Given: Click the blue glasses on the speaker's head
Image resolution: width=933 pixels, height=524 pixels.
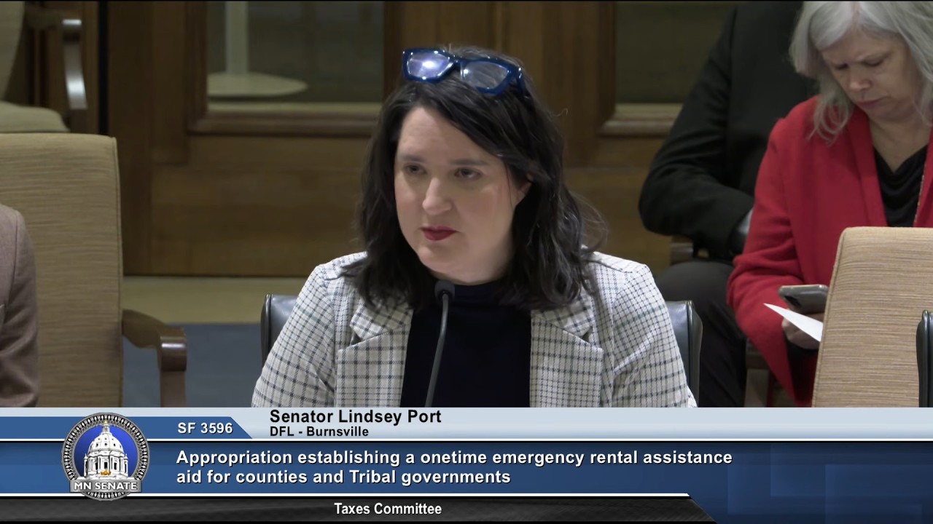Looking at the screenshot, I should pyautogui.click(x=464, y=71).
